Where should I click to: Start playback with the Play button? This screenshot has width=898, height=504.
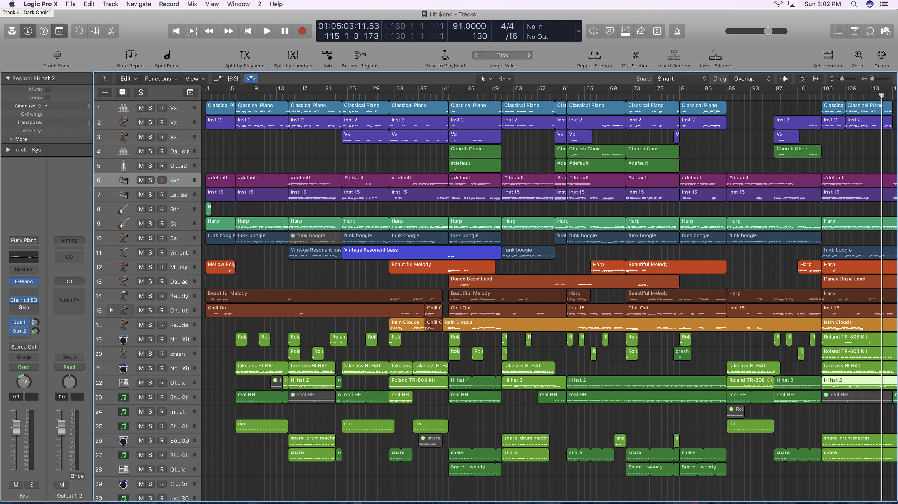point(267,31)
